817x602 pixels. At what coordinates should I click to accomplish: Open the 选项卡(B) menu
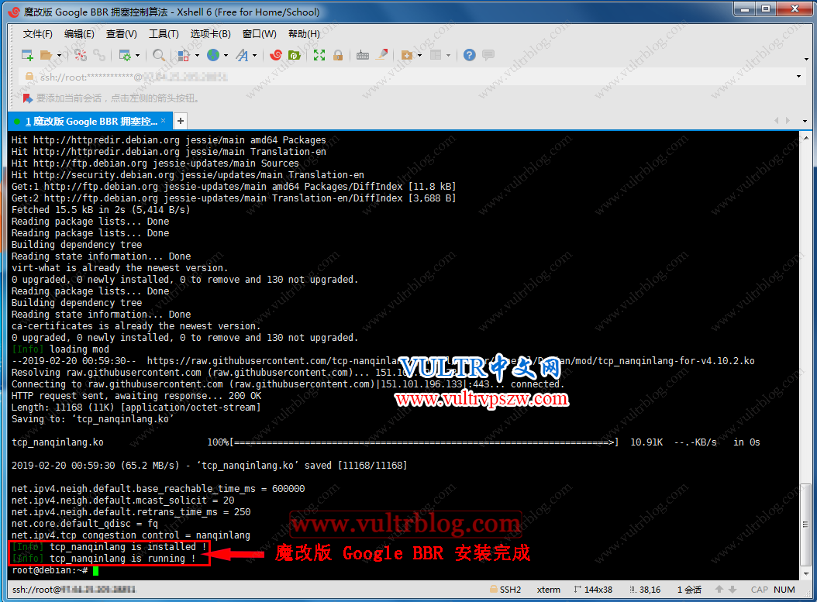(211, 34)
